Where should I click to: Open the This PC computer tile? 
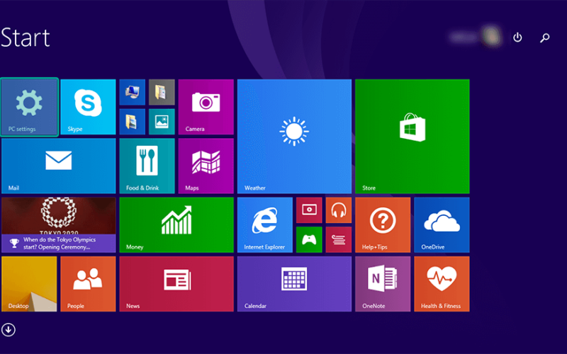point(133,92)
